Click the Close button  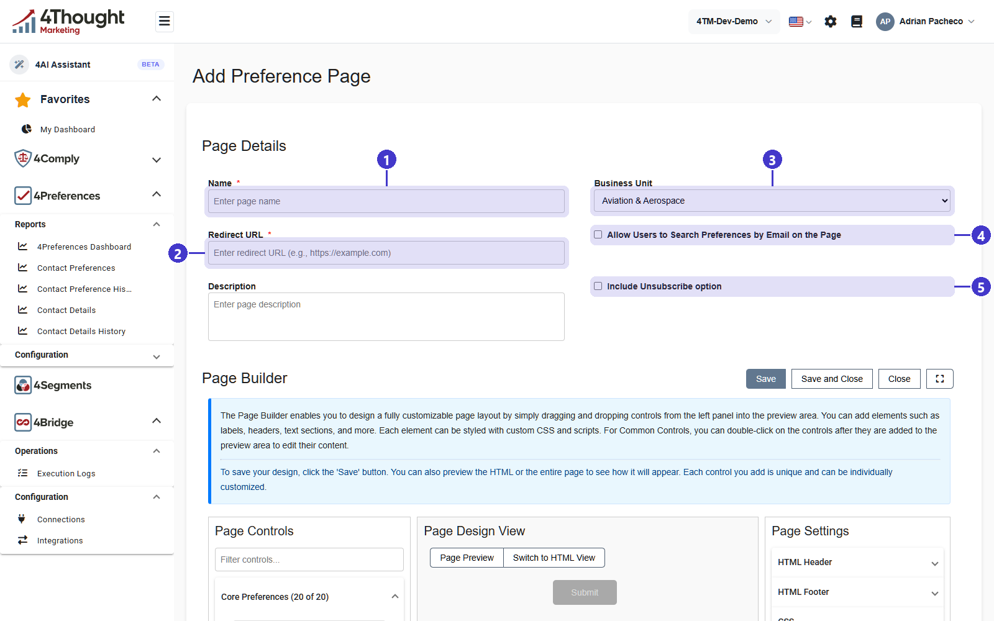tap(900, 379)
